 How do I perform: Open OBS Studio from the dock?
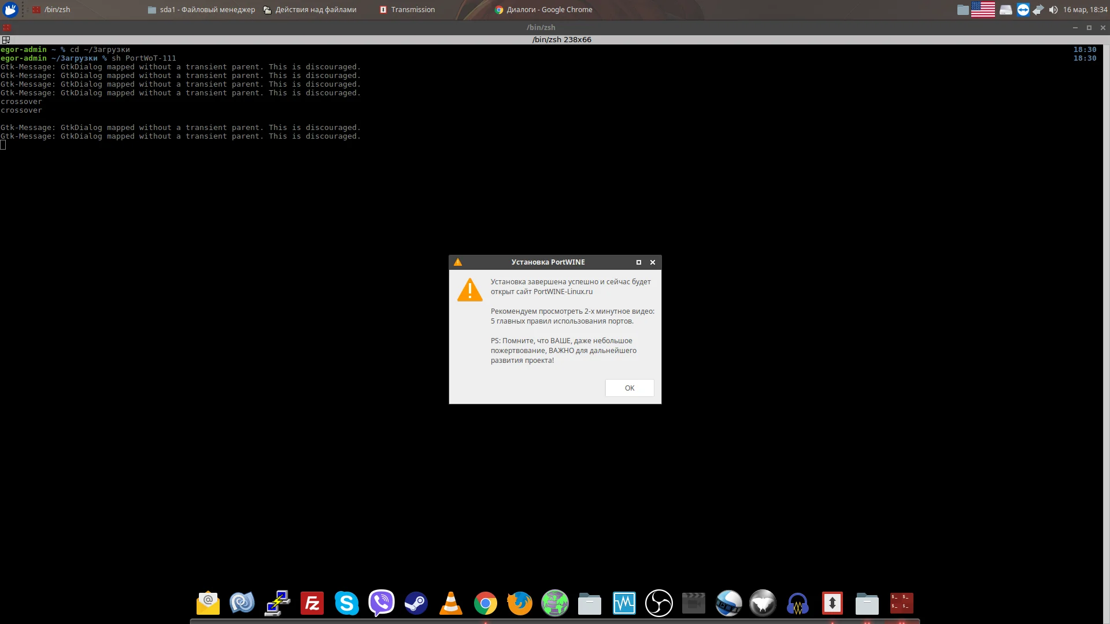point(658,604)
